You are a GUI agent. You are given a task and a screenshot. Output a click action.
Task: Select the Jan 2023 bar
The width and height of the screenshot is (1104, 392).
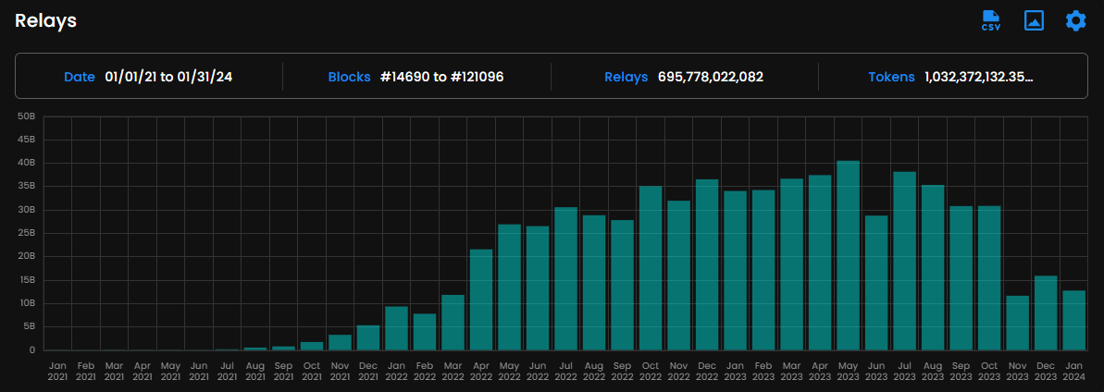735,271
